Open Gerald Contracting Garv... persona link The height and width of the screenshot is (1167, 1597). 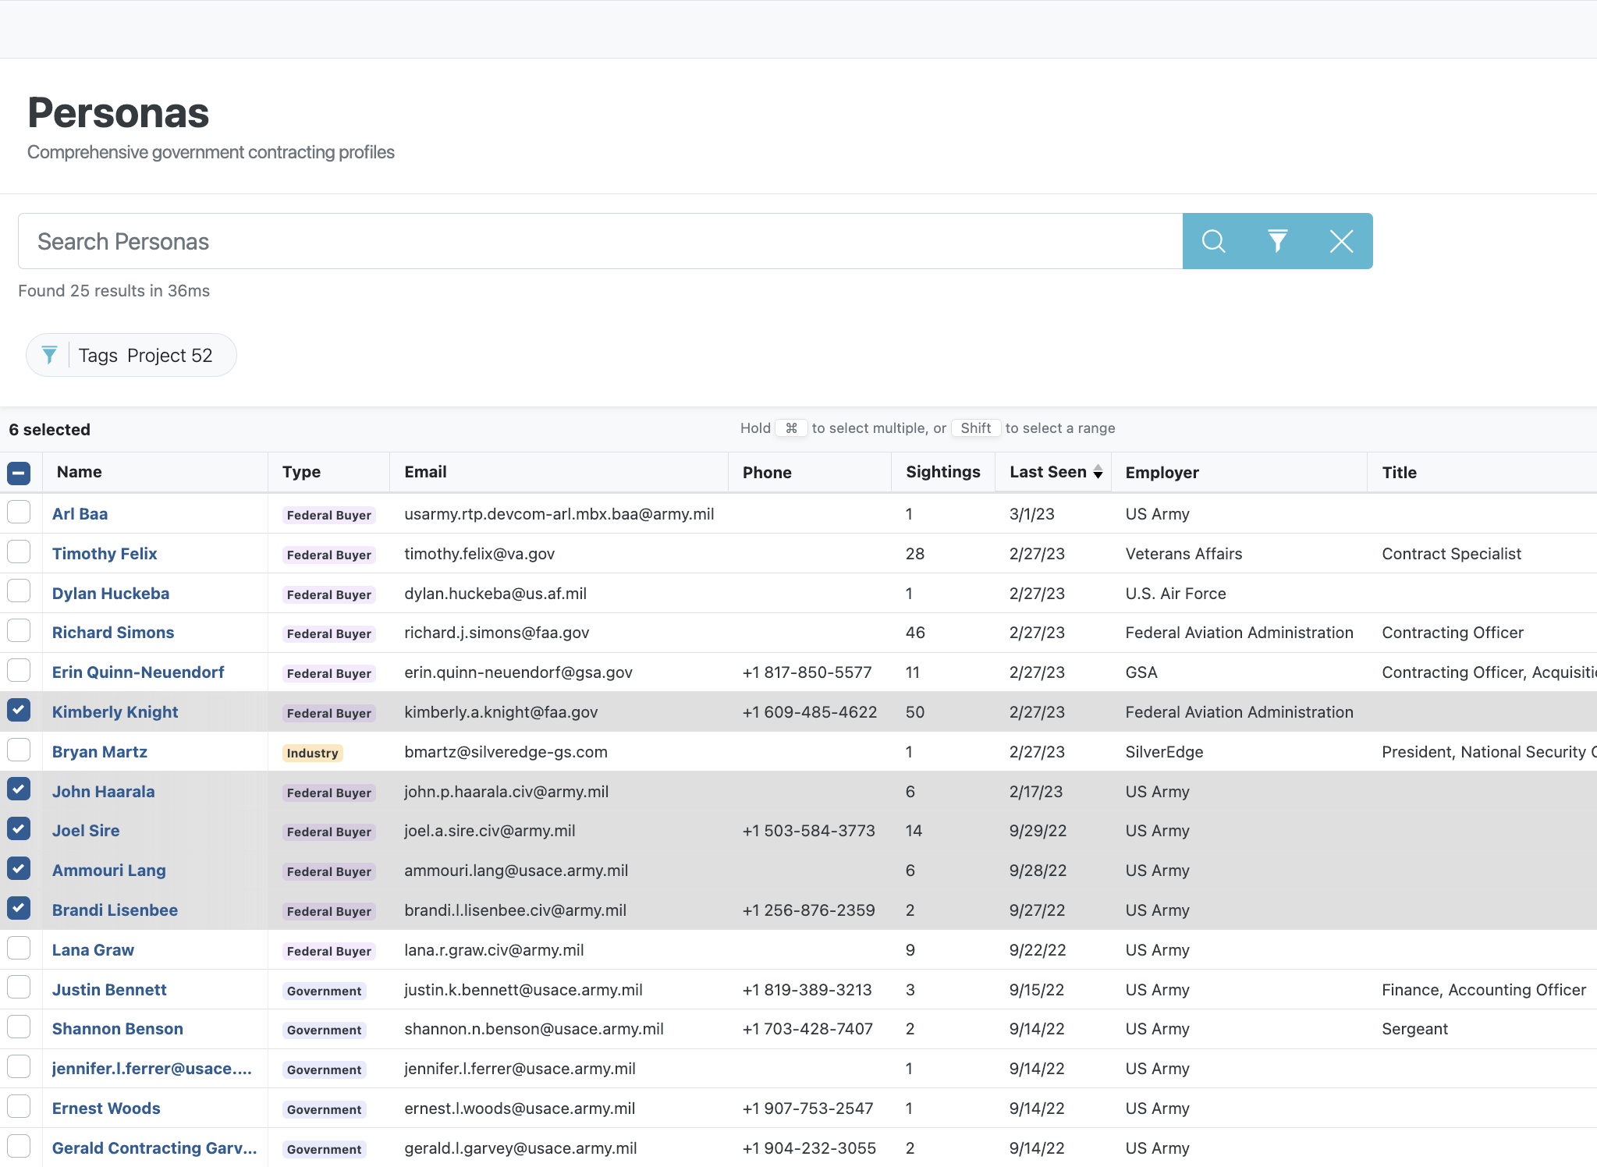(x=154, y=1148)
